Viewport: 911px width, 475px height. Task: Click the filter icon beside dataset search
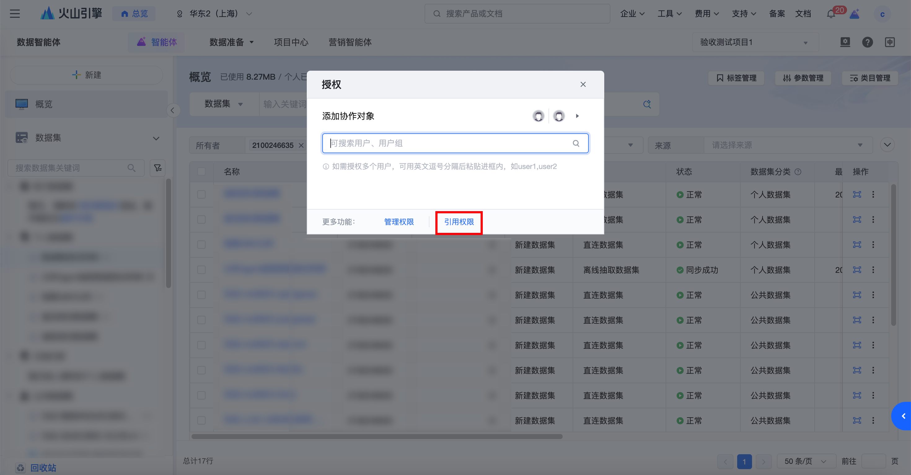(158, 168)
